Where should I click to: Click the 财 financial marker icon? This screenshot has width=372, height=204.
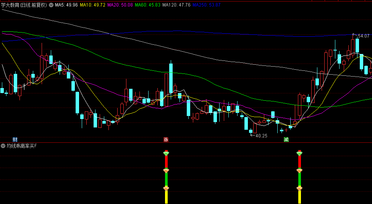(15, 140)
